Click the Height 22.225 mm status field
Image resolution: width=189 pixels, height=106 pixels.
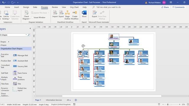[30, 105]
